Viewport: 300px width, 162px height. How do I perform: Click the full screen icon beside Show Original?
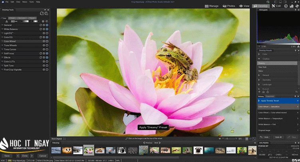(x=64, y=139)
